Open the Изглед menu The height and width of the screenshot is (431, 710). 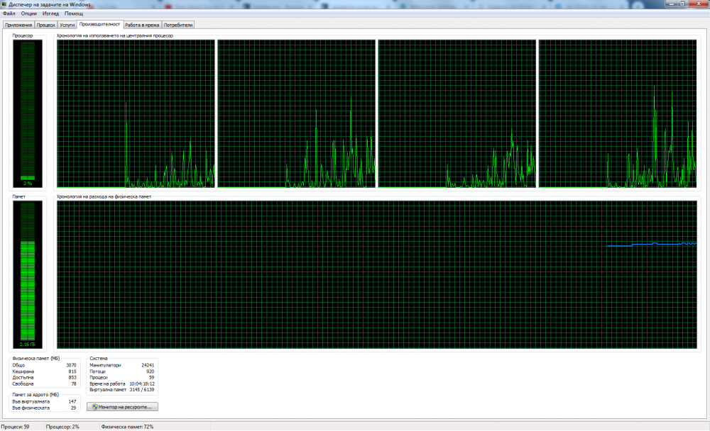pyautogui.click(x=50, y=13)
